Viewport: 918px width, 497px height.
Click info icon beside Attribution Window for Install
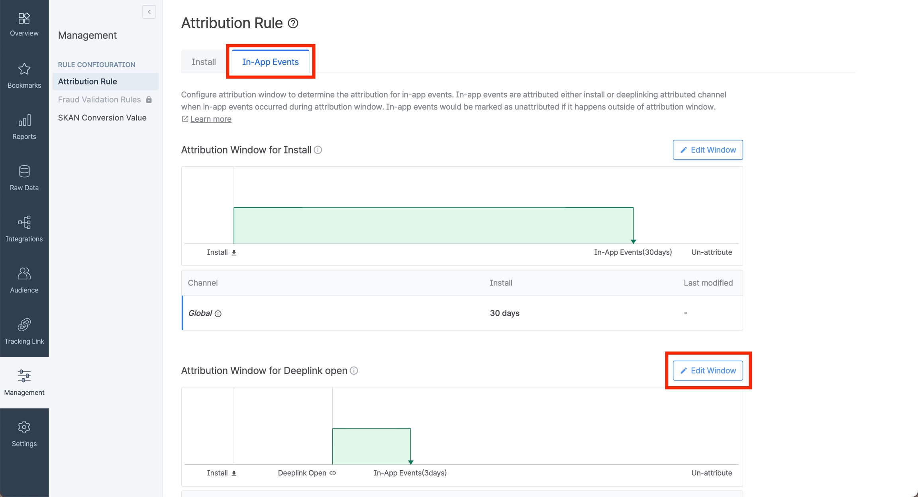[x=318, y=150]
